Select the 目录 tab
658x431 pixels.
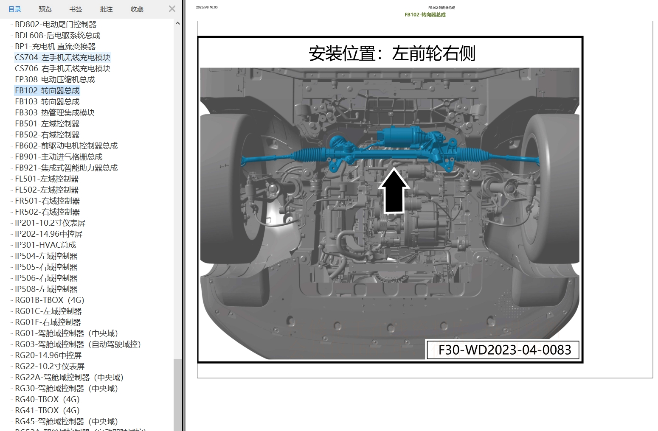pyautogui.click(x=14, y=8)
